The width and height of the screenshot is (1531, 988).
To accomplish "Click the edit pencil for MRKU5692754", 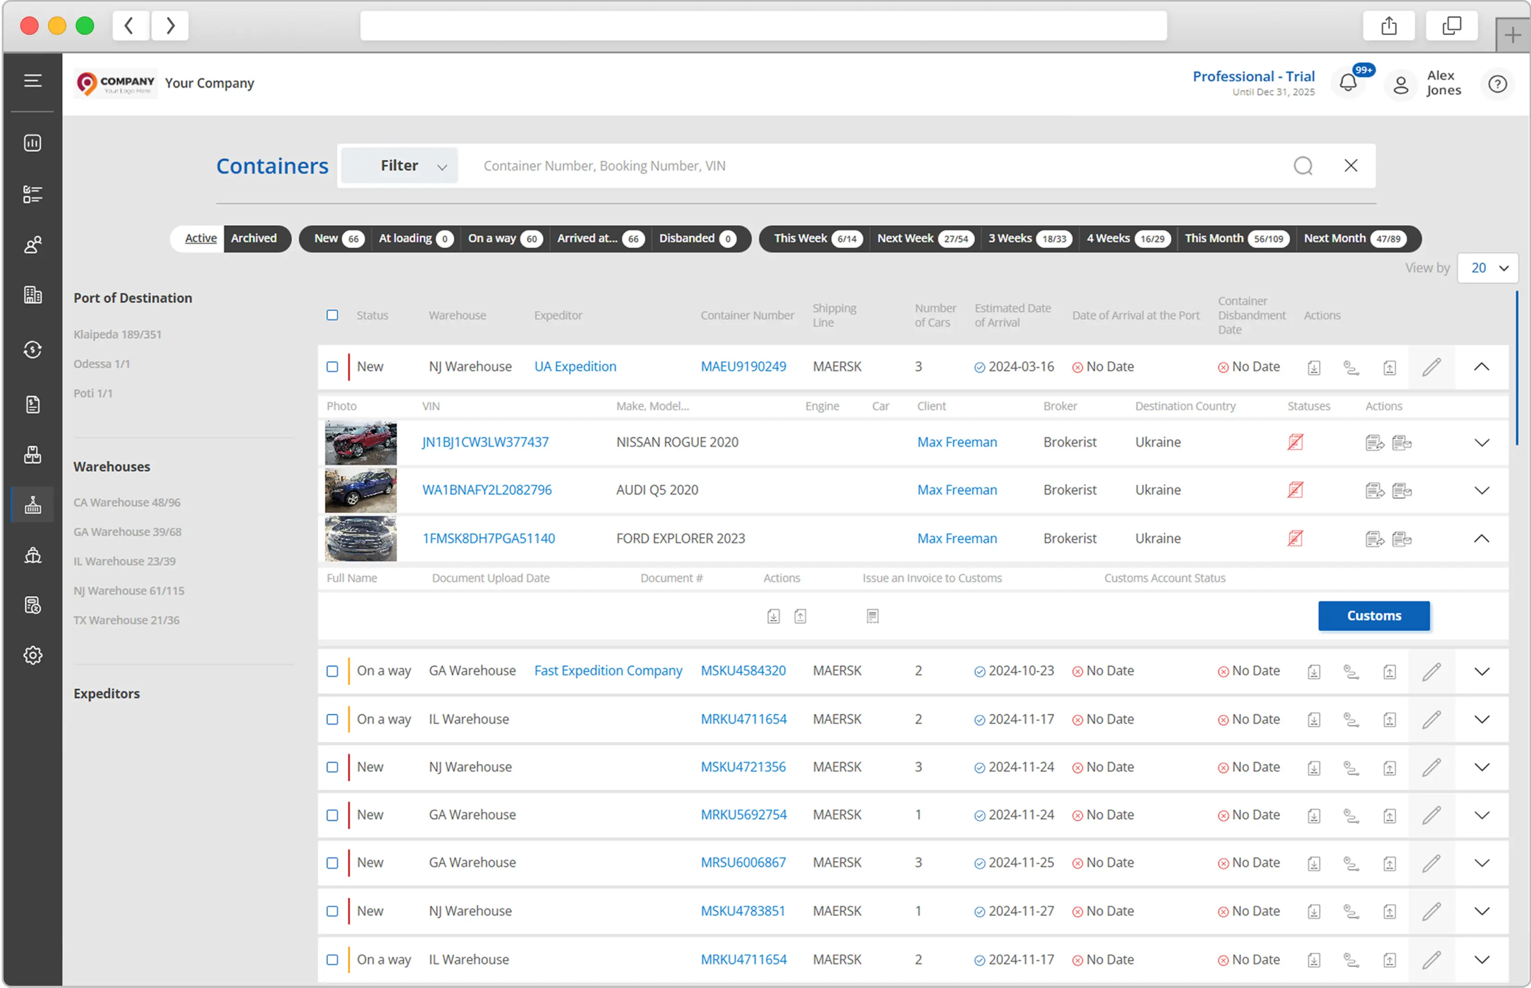I will click(x=1432, y=815).
